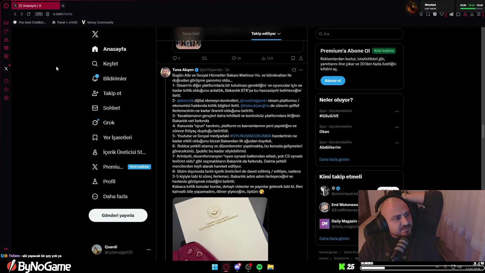This screenshot has width=485, height=273.
Task: Open the post's ministry folder image
Action: pos(220,229)
